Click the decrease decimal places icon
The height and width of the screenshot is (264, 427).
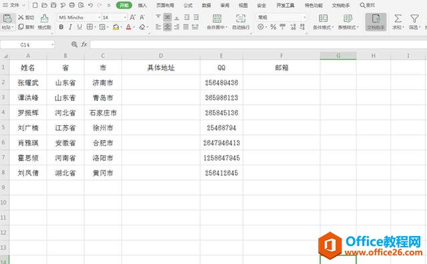pyautogui.click(x=302, y=27)
